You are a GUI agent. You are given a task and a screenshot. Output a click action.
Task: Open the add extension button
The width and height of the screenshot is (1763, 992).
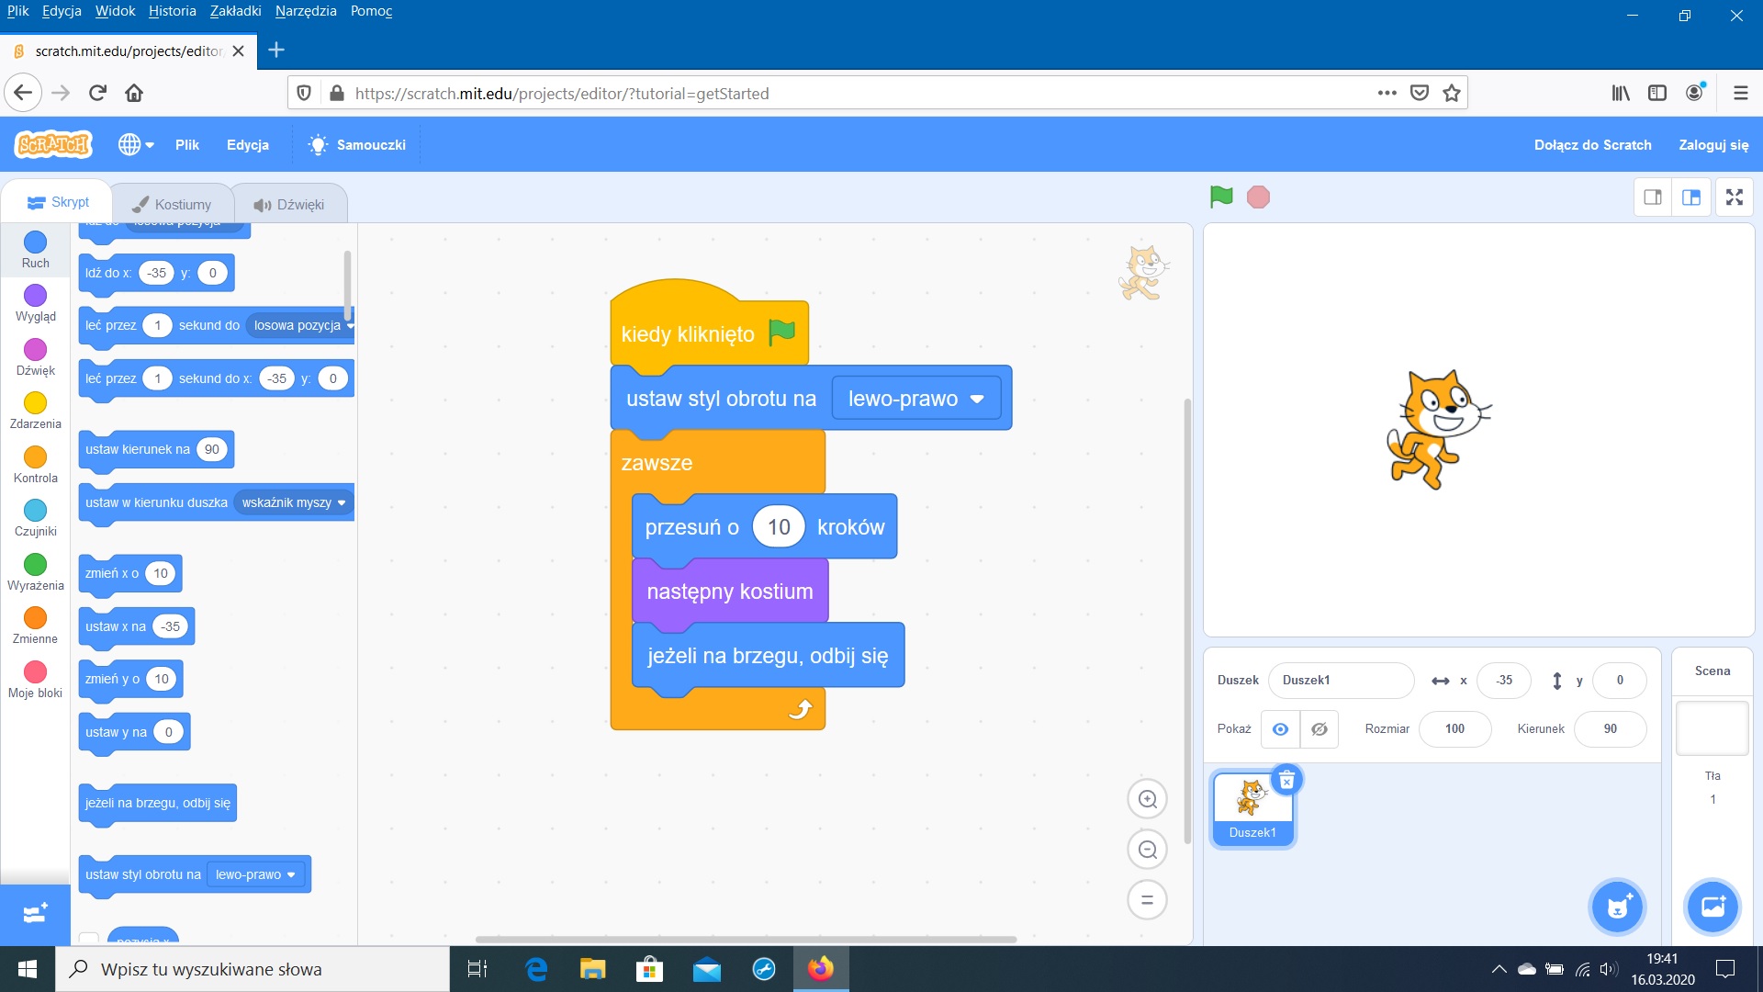pos(35,914)
